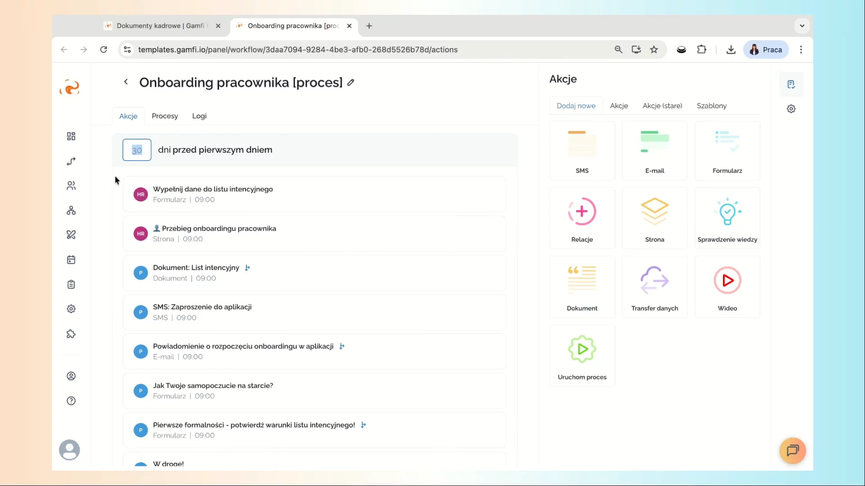The height and width of the screenshot is (486, 865).
Task: Open the Szablony tab
Action: coord(711,106)
